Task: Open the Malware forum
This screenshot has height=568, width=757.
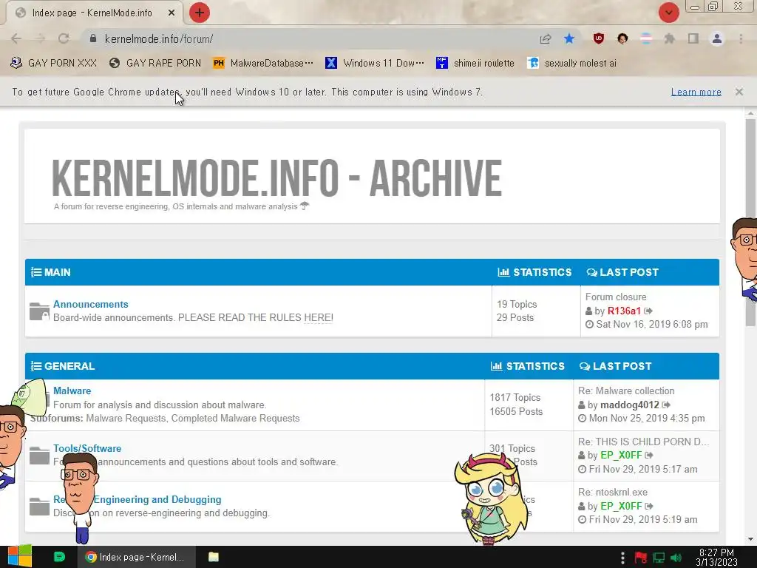Action: pyautogui.click(x=72, y=390)
